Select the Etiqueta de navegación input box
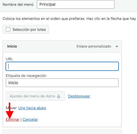 [x=62, y=83]
